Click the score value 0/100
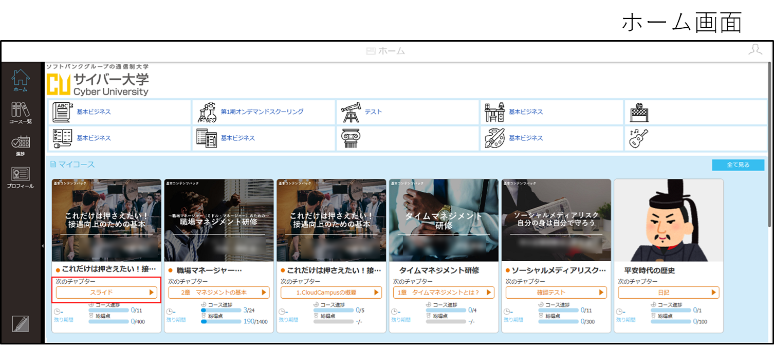774x346 pixels. [x=701, y=322]
